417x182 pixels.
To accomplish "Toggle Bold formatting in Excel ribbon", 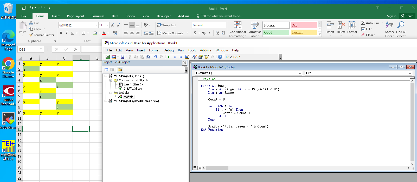I will [x=61, y=33].
